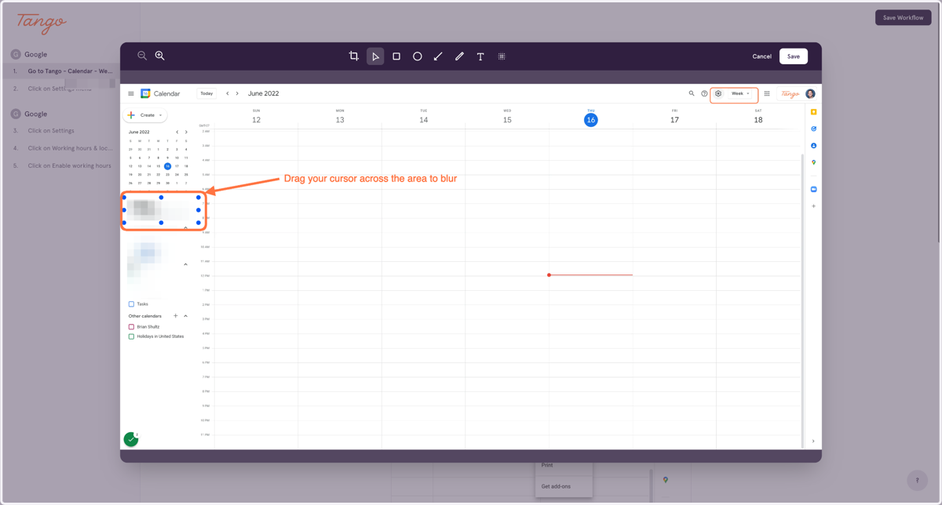Go to next week in Calendar header
Screen dimensions: 942x505
click(x=237, y=93)
